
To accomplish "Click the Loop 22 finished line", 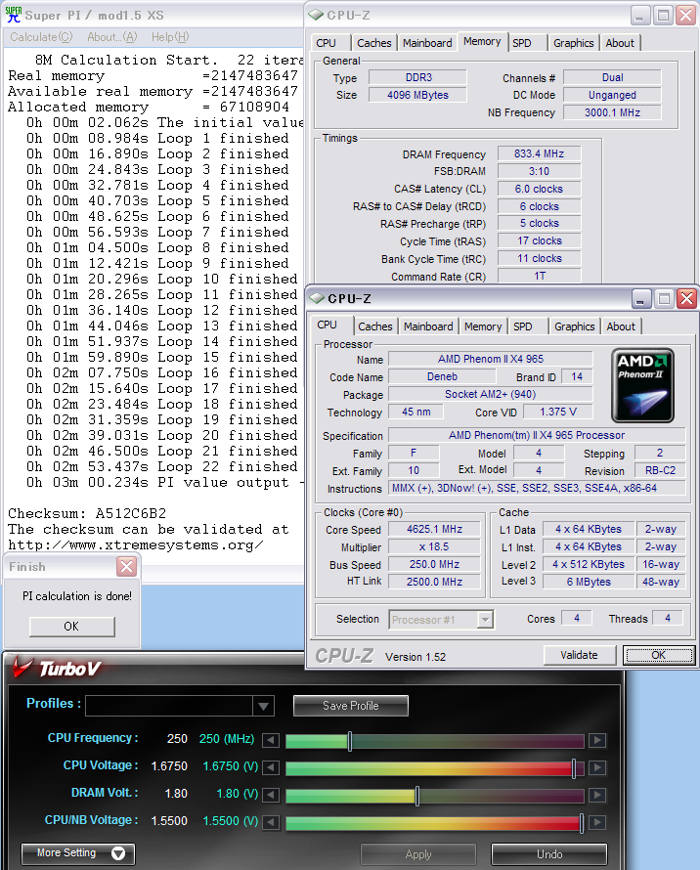I will pos(162,466).
